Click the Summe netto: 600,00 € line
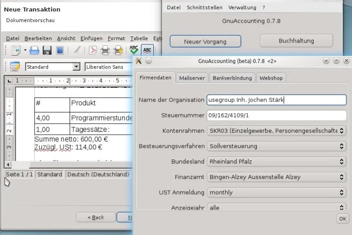This screenshot has height=235, width=352. coord(71,139)
